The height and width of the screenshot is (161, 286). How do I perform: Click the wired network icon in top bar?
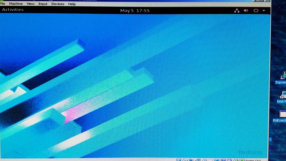(237, 11)
